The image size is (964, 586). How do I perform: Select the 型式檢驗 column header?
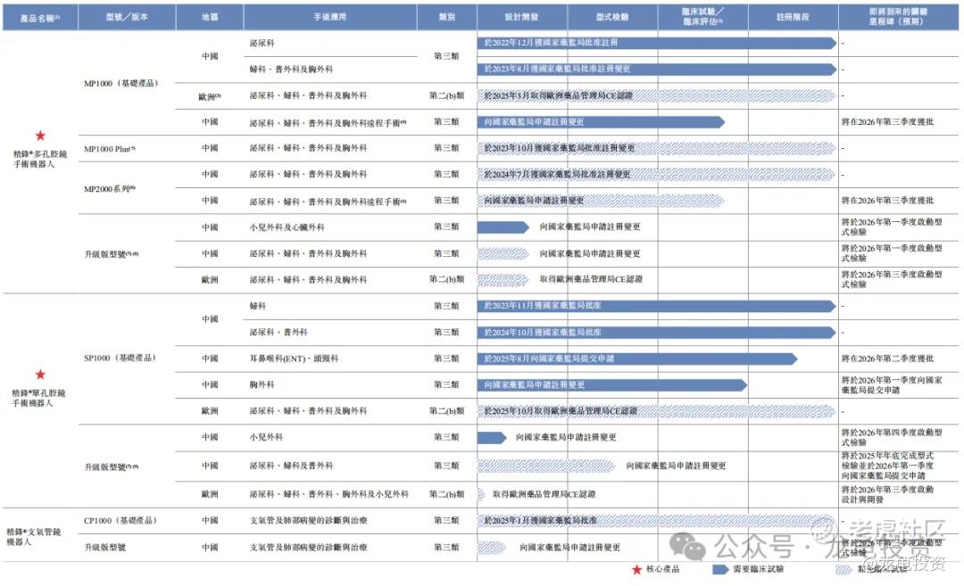[x=612, y=18]
